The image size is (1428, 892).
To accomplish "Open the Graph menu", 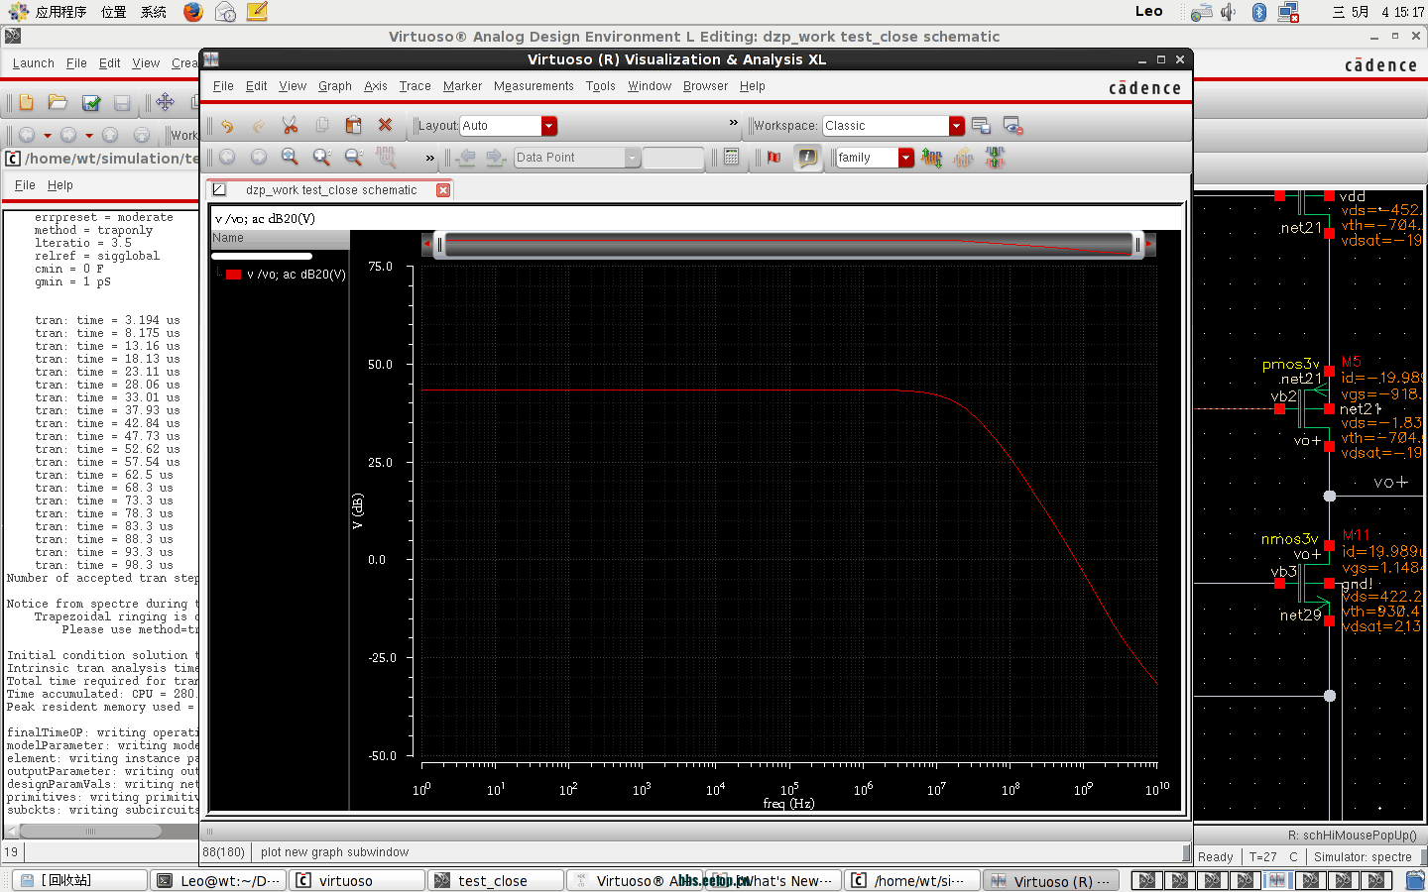I will 335,86.
